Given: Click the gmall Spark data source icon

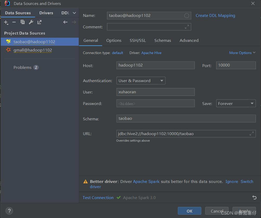Looking at the screenshot, I should pyautogui.click(x=8, y=50).
